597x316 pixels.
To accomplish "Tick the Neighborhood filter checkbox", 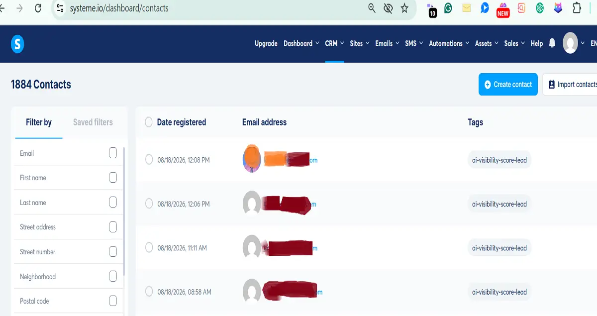I will (x=113, y=276).
